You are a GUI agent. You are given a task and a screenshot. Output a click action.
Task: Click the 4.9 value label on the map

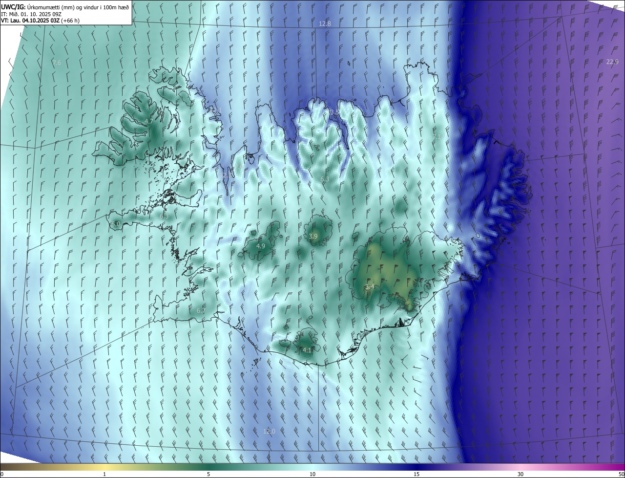[x=260, y=246]
